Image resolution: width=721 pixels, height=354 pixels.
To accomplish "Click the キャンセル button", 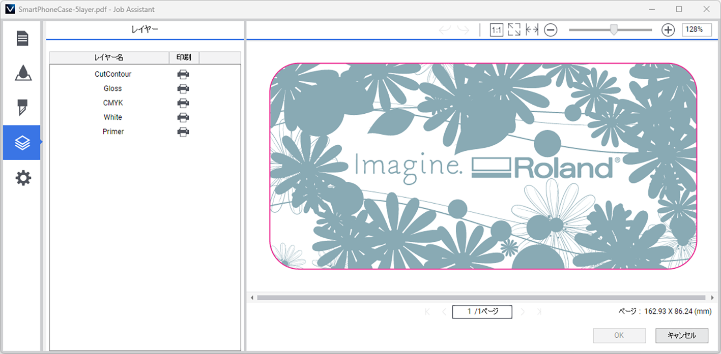I will click(x=682, y=336).
